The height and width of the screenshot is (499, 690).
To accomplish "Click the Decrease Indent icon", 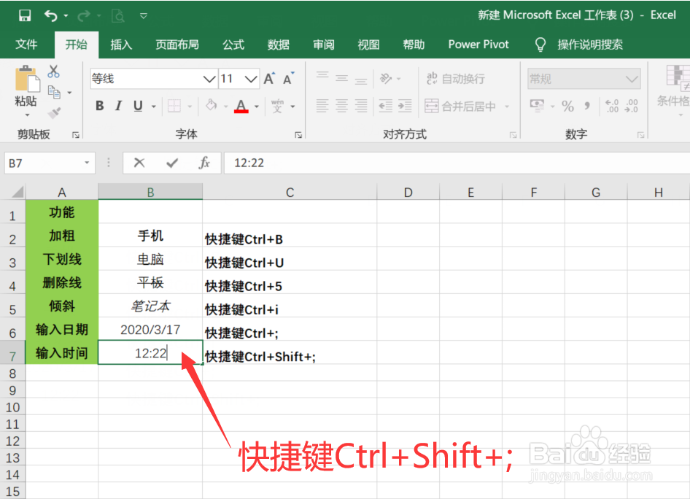I will point(386,106).
